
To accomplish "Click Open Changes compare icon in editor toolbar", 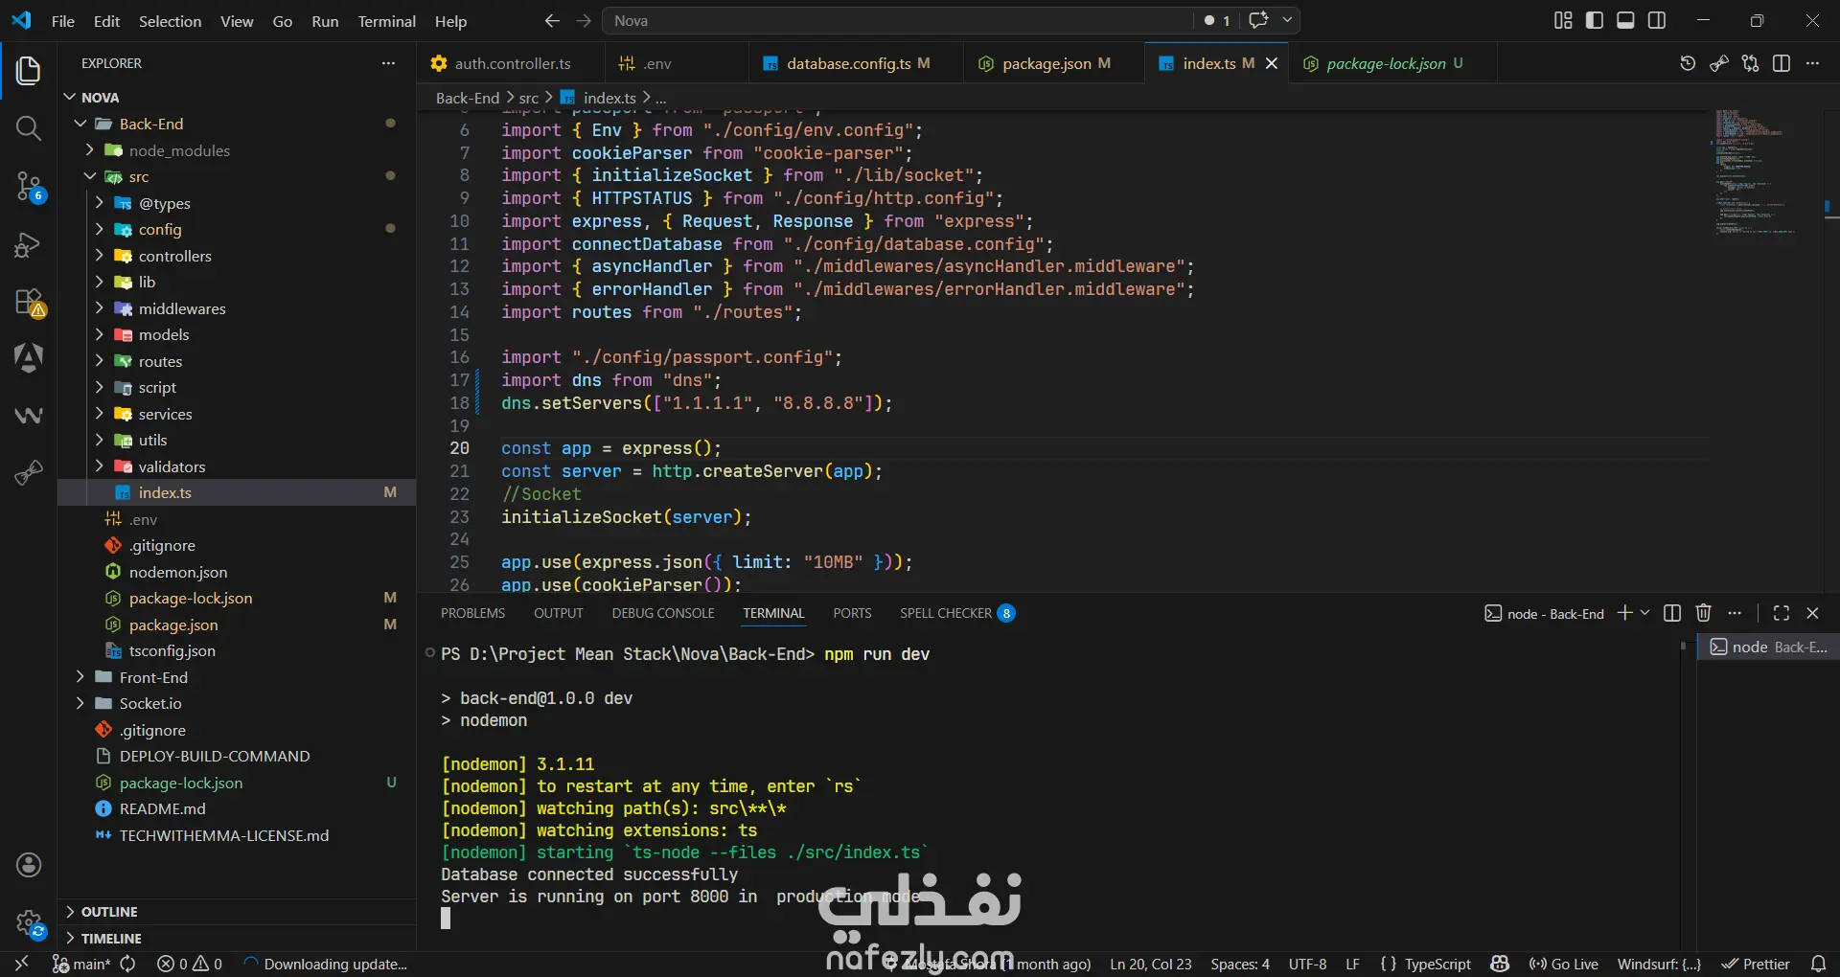I will tap(1751, 63).
